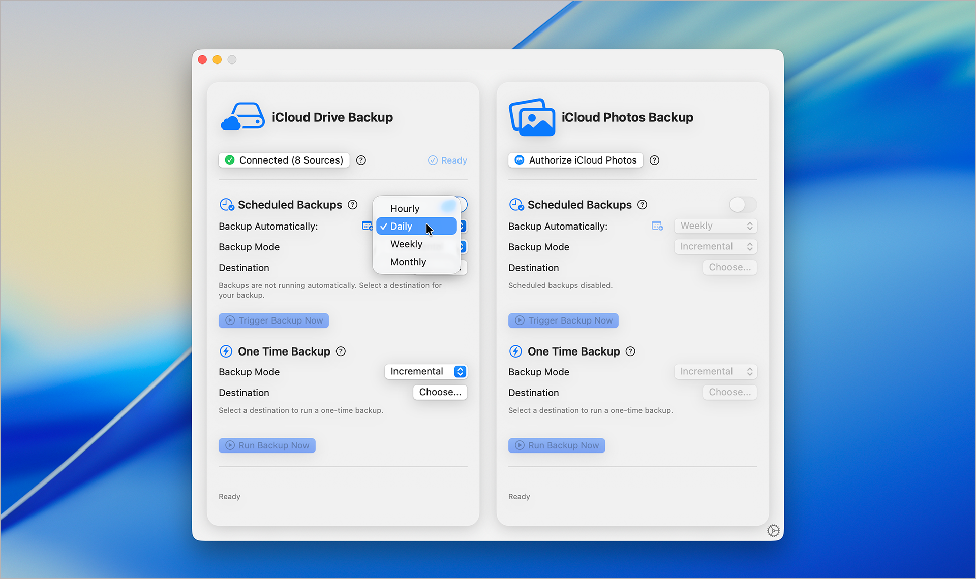Open Incremental dropdown under Drive One Time Backup
This screenshot has width=976, height=579.
pyautogui.click(x=425, y=372)
